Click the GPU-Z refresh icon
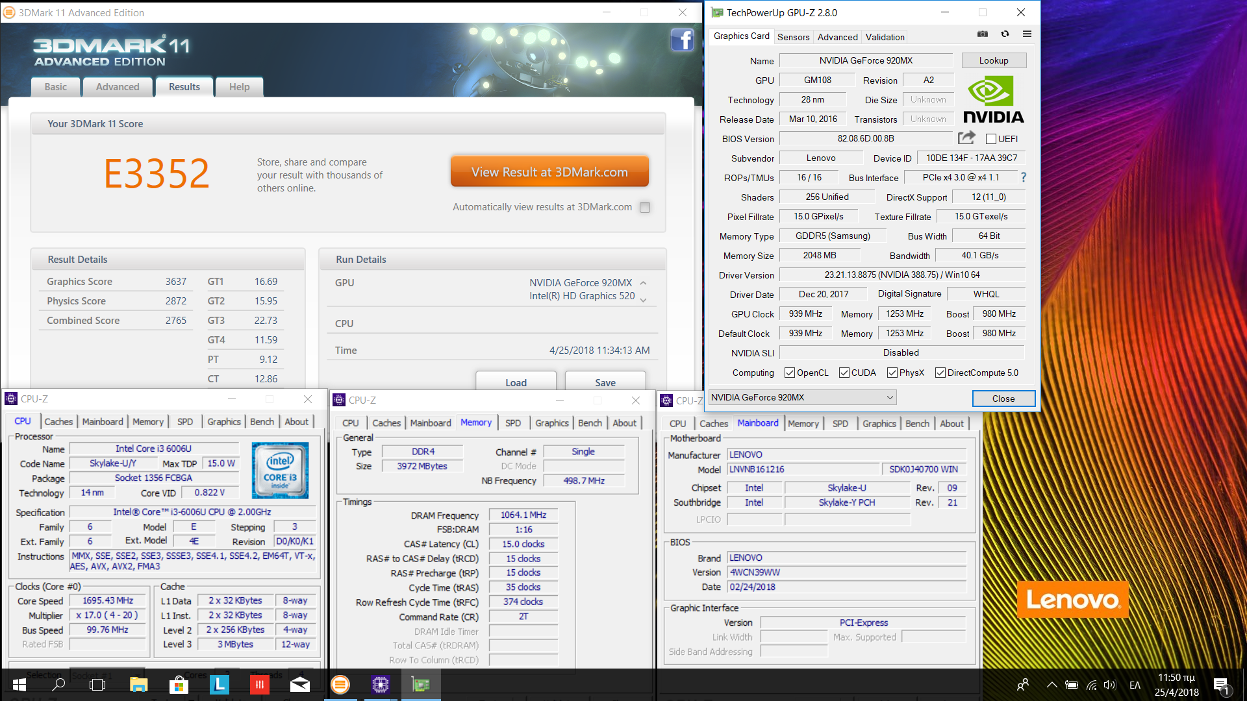 click(x=1005, y=34)
